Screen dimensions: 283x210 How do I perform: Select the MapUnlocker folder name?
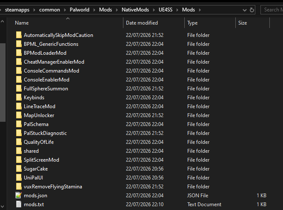coord(39,115)
